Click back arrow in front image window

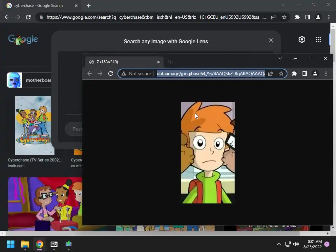[x=90, y=74]
